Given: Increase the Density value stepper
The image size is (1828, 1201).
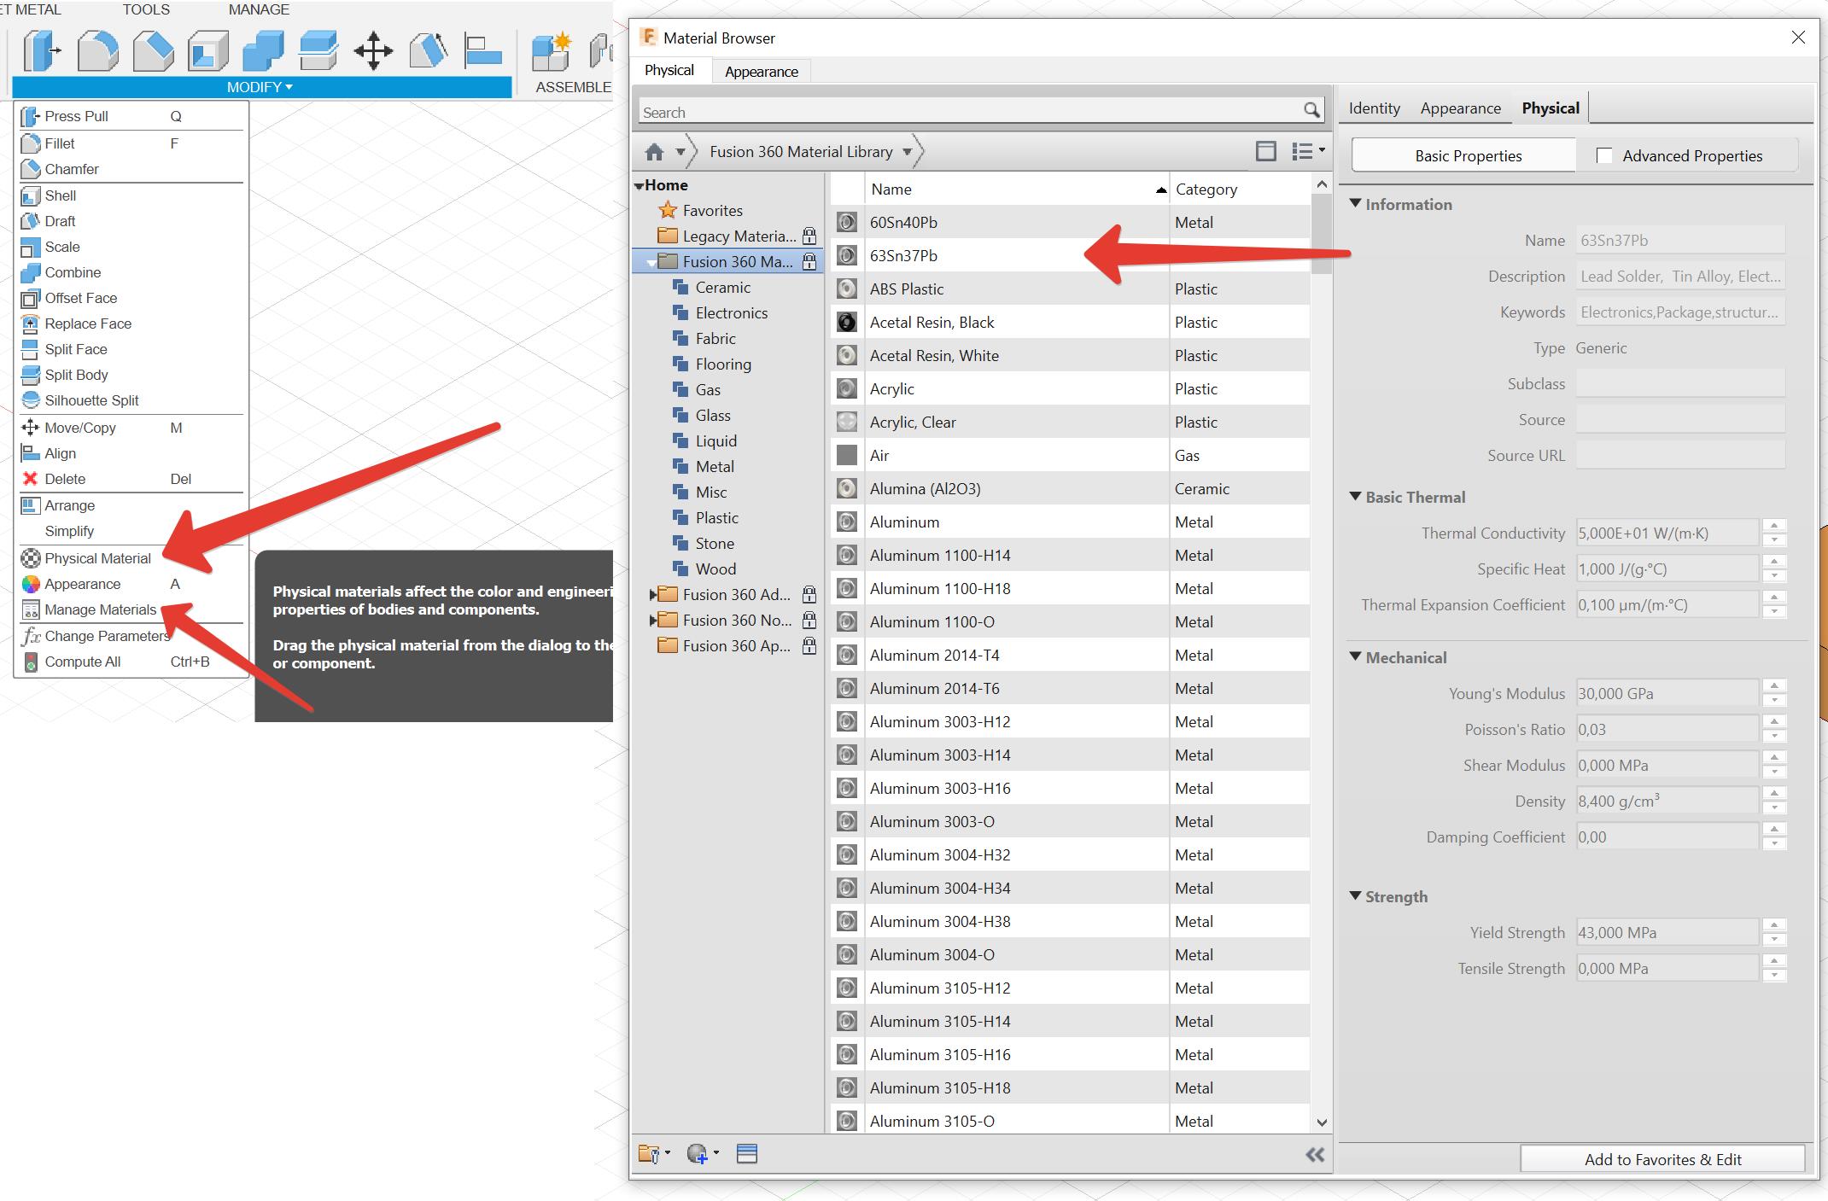Looking at the screenshot, I should [x=1774, y=794].
